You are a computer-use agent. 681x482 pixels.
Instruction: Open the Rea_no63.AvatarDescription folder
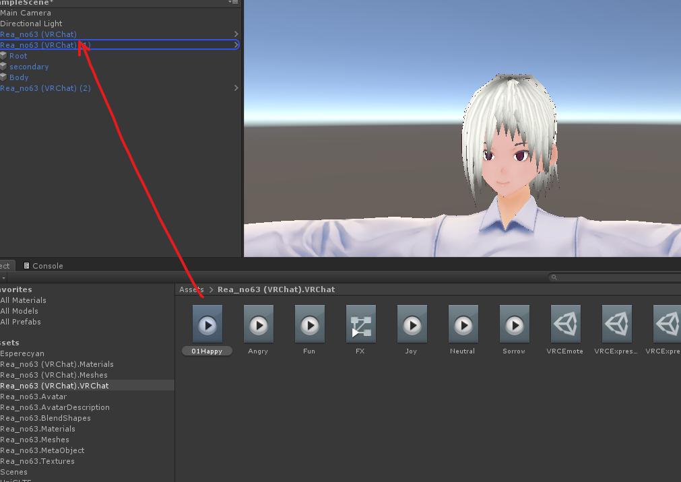pos(55,407)
